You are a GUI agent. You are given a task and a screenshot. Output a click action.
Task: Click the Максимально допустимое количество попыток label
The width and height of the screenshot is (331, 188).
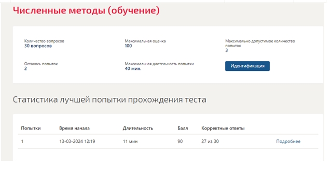coord(260,43)
